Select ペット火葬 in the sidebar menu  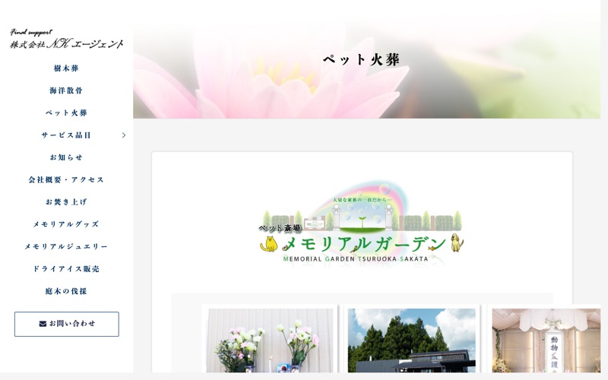pos(66,112)
